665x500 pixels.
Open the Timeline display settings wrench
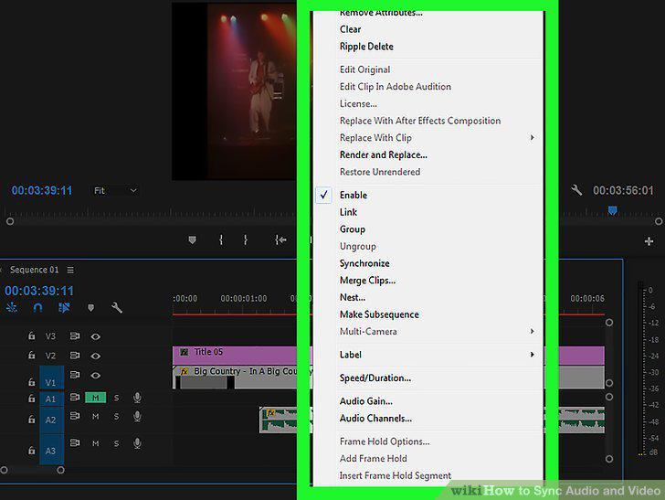(117, 307)
